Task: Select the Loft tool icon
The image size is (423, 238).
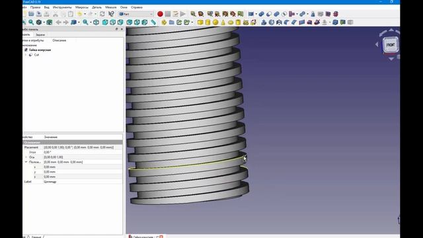Action: point(309,22)
